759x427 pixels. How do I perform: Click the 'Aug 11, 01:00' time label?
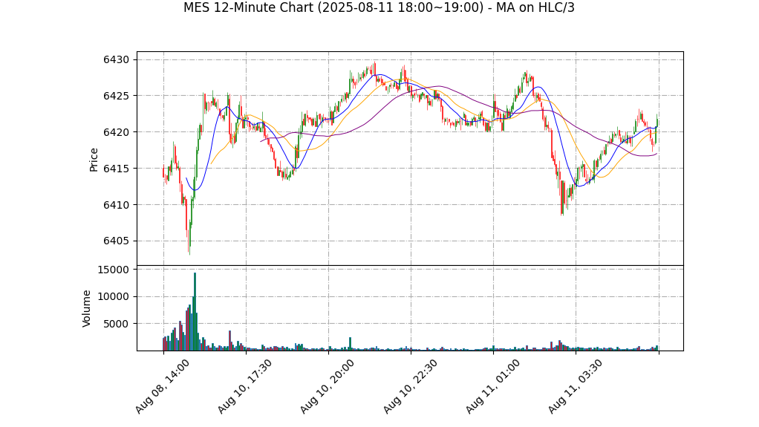click(x=493, y=386)
